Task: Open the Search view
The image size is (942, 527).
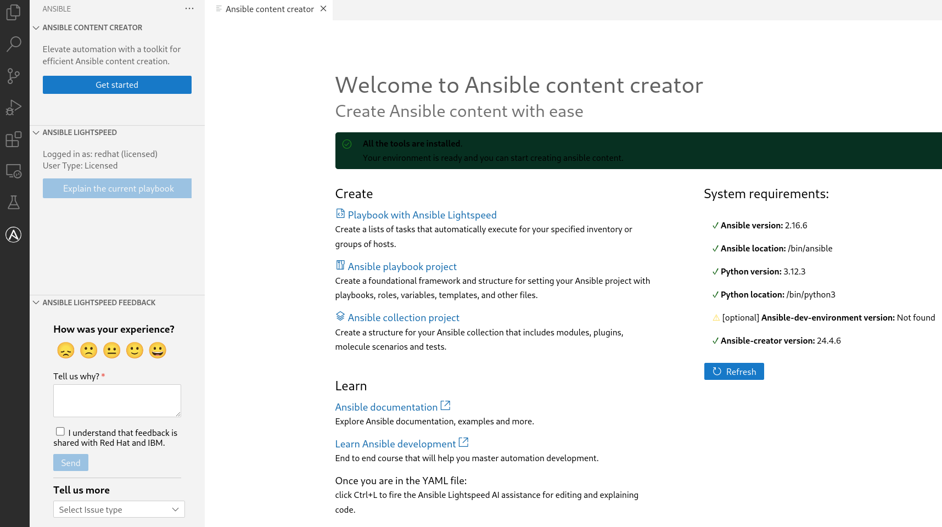Action: click(x=14, y=44)
